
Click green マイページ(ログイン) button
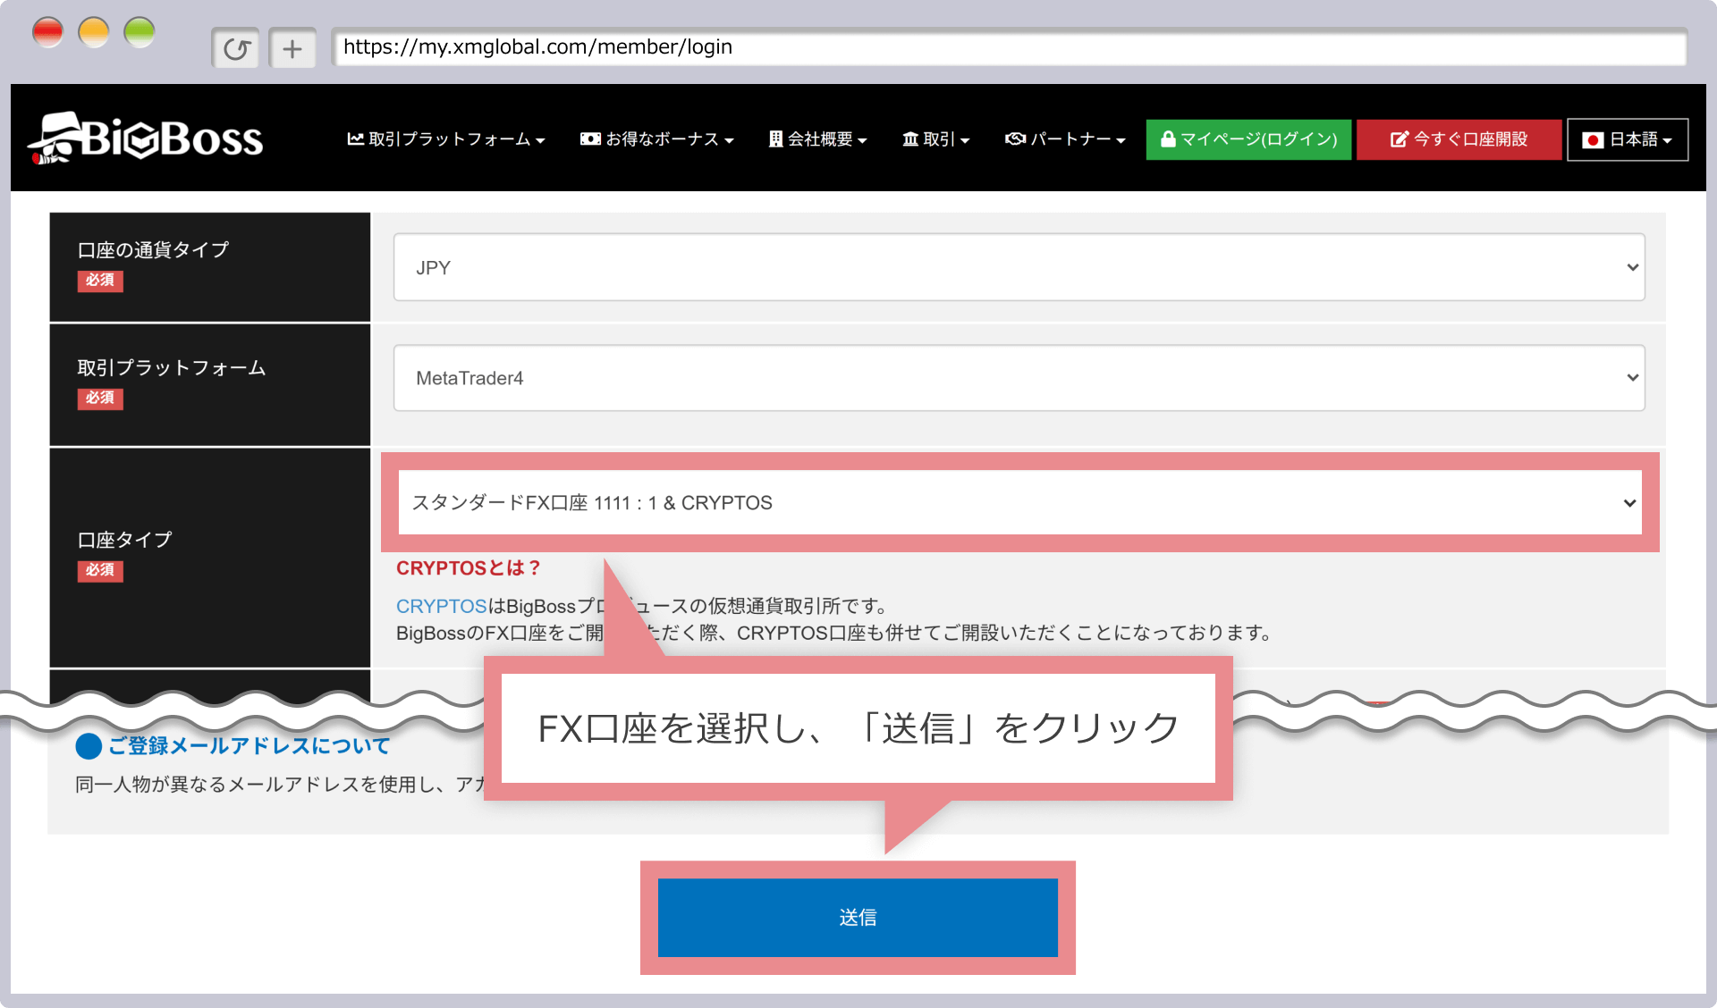(1248, 139)
